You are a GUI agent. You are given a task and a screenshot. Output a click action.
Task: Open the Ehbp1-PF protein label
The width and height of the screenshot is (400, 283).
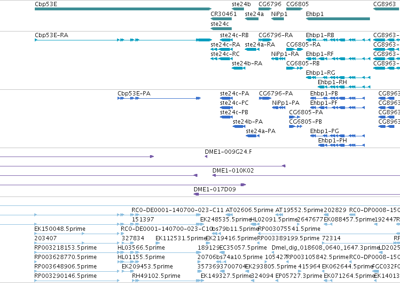(x=324, y=103)
